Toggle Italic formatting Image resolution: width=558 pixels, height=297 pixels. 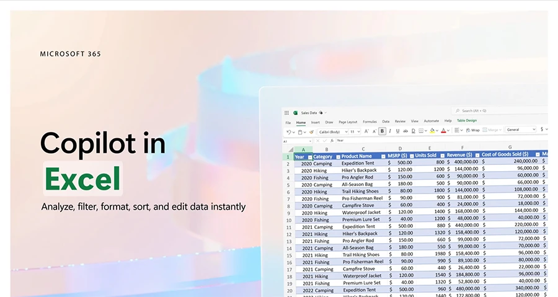click(x=390, y=131)
